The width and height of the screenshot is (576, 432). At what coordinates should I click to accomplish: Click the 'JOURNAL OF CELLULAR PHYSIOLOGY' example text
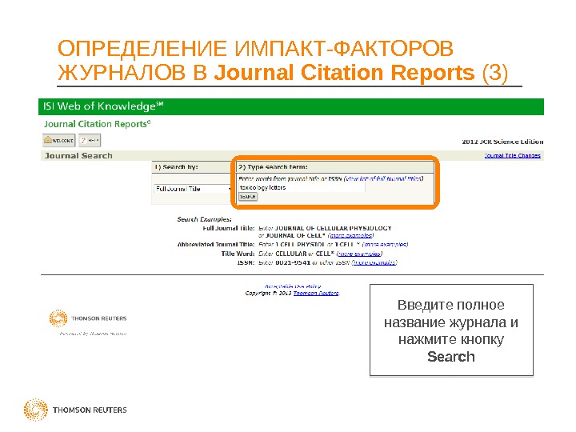point(333,228)
